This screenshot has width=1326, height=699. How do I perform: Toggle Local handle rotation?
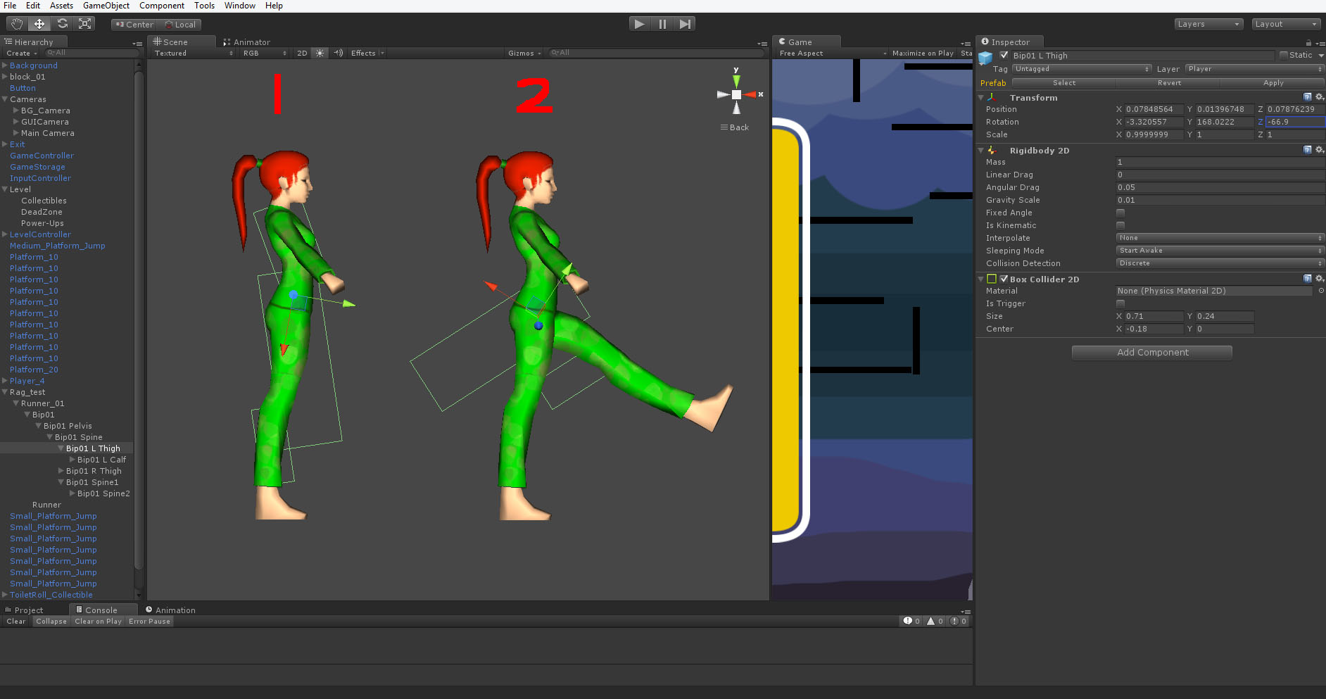click(180, 25)
